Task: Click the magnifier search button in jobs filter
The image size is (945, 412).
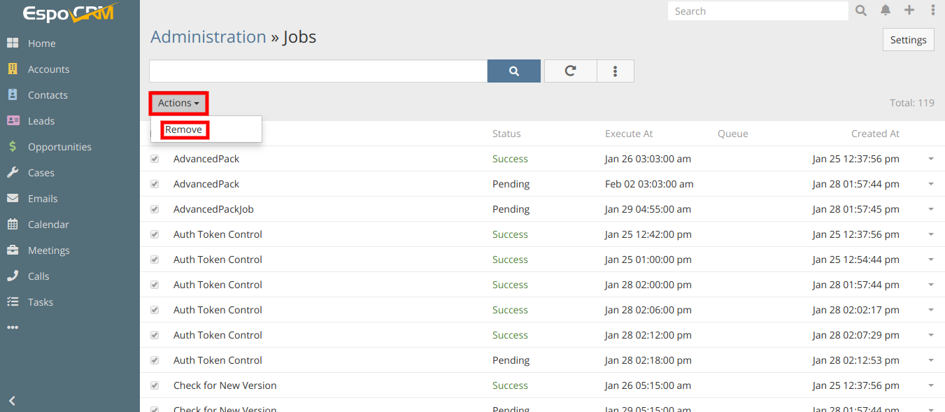Action: click(513, 71)
